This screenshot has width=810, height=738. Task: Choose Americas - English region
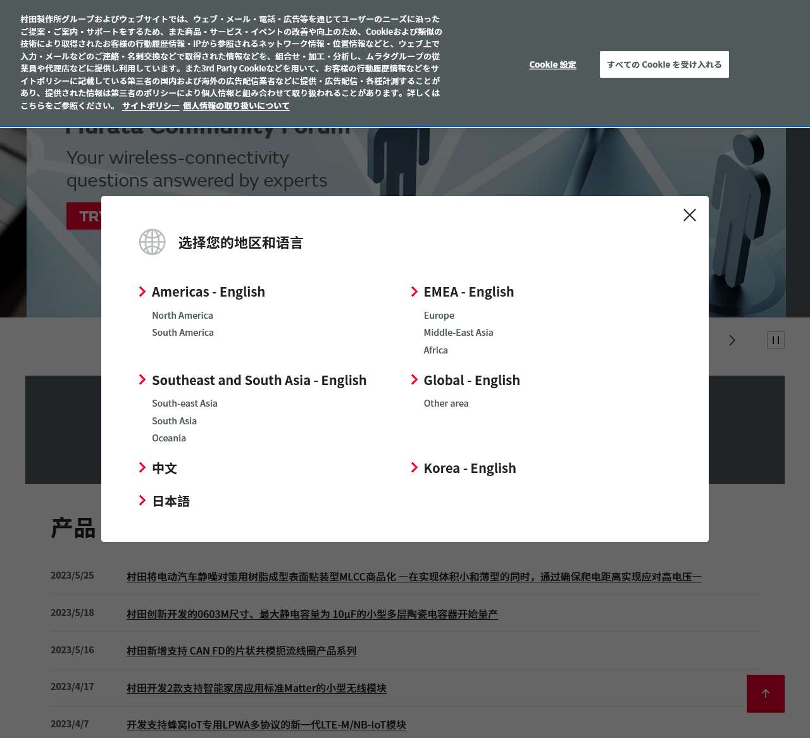coord(208,292)
